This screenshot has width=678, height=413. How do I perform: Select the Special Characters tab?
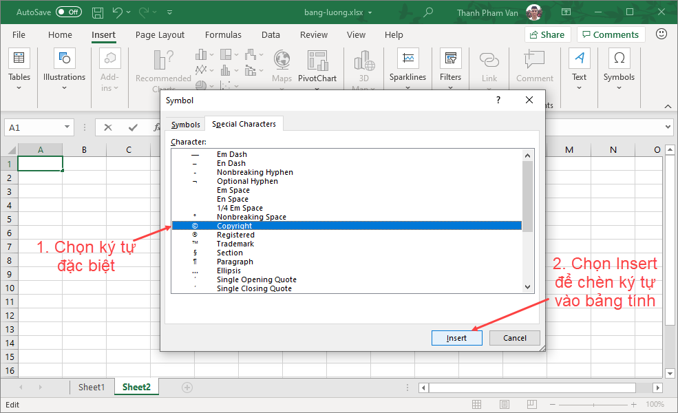[x=244, y=124]
